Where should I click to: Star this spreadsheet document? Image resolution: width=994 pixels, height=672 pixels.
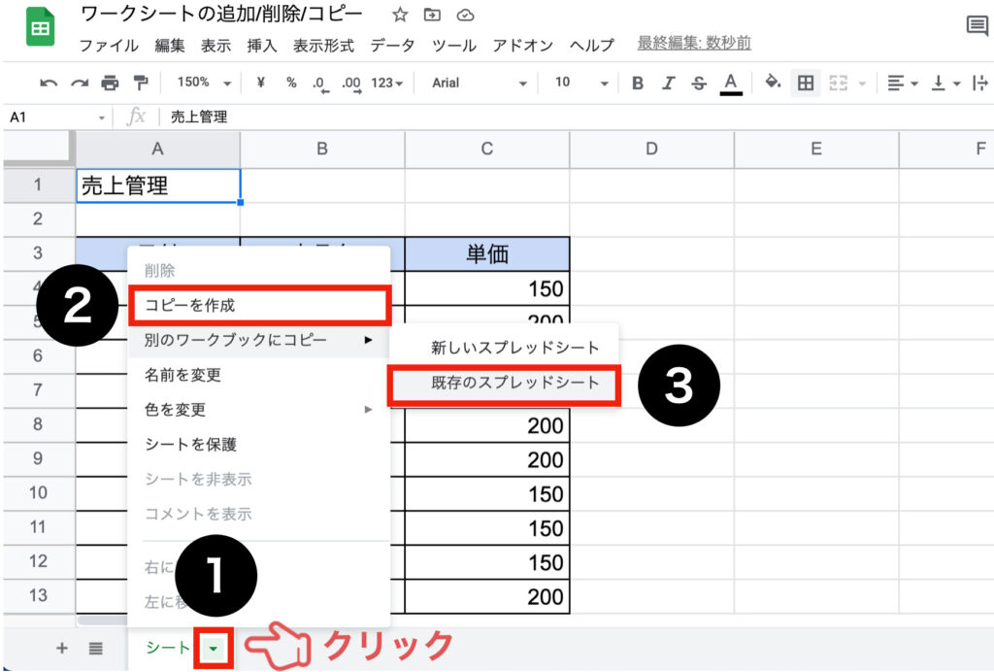click(x=399, y=15)
